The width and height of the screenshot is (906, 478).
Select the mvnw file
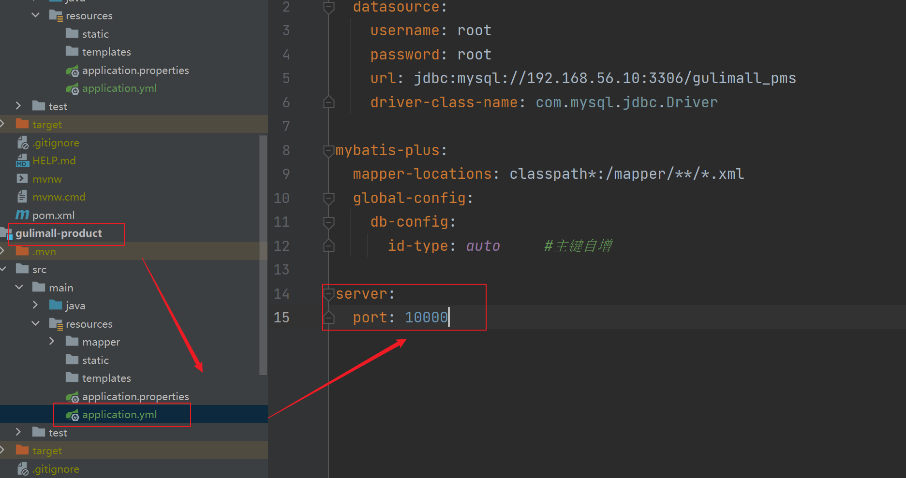47,179
